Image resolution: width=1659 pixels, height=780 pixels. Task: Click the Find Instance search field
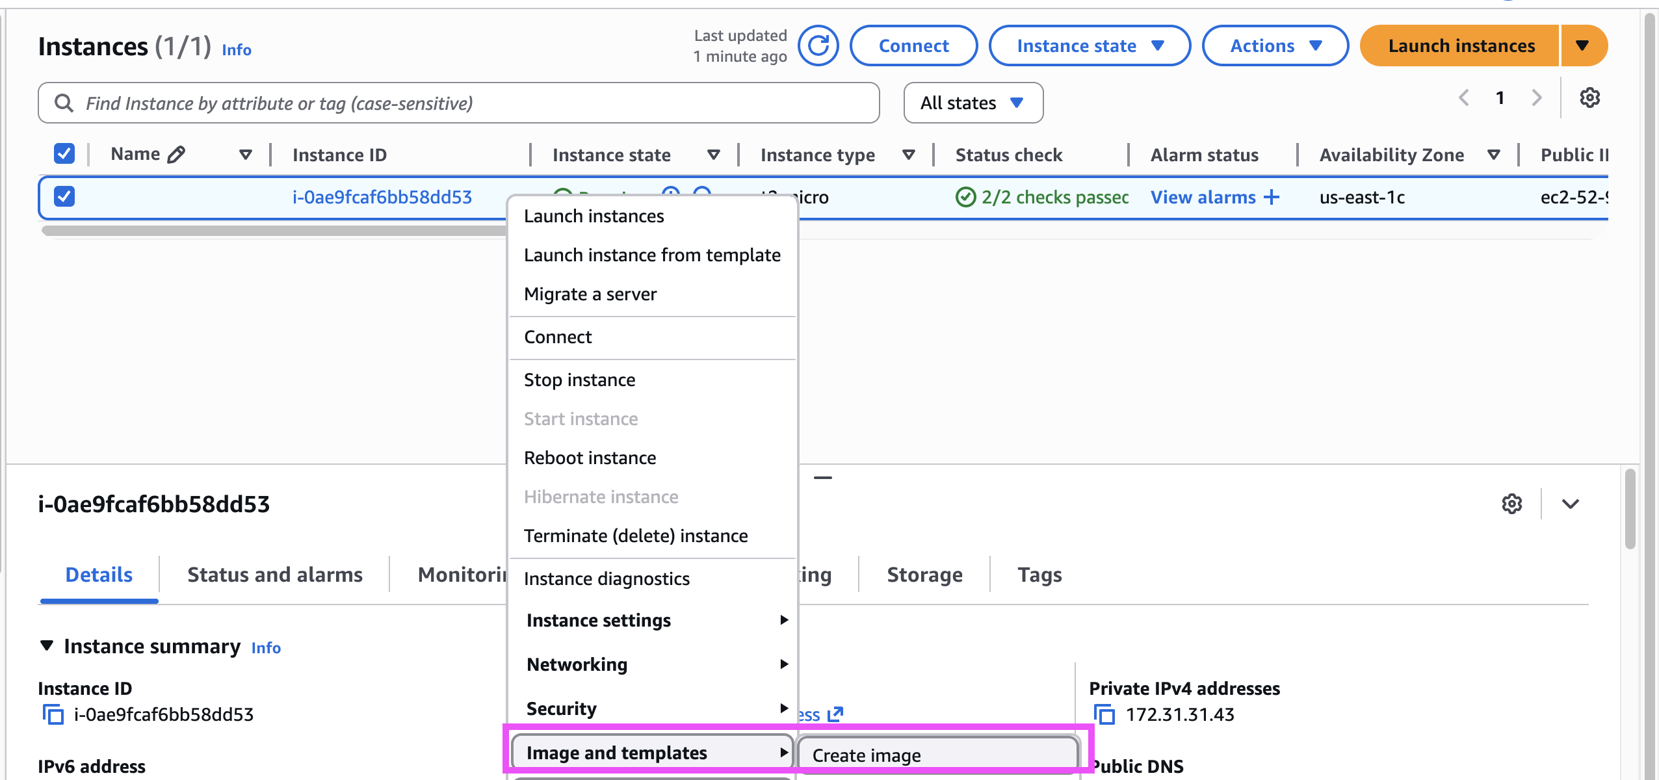458,103
